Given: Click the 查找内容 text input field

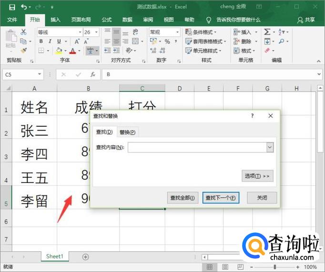Looking at the screenshot, I should tap(196, 148).
